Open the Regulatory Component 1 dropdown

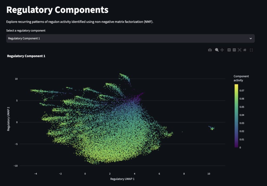pos(131,39)
